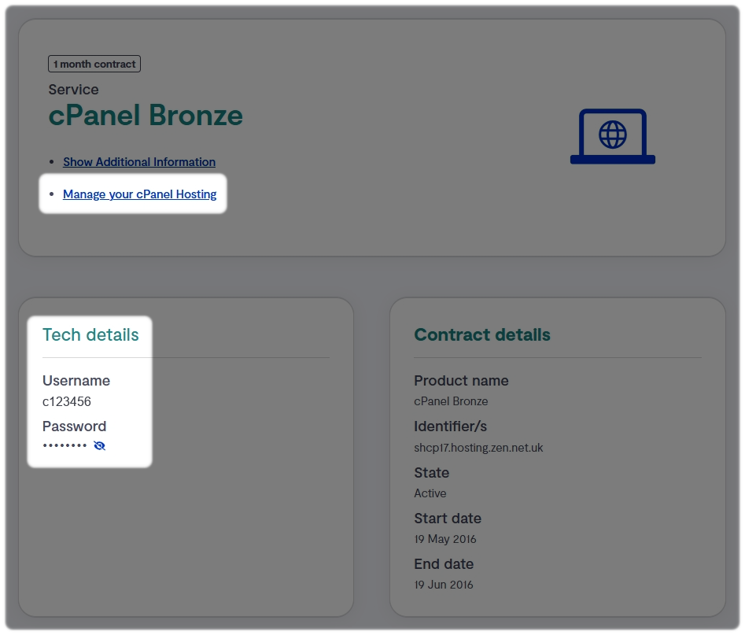
Task: Click the Service label above cPanel Bronze
Action: tap(74, 90)
